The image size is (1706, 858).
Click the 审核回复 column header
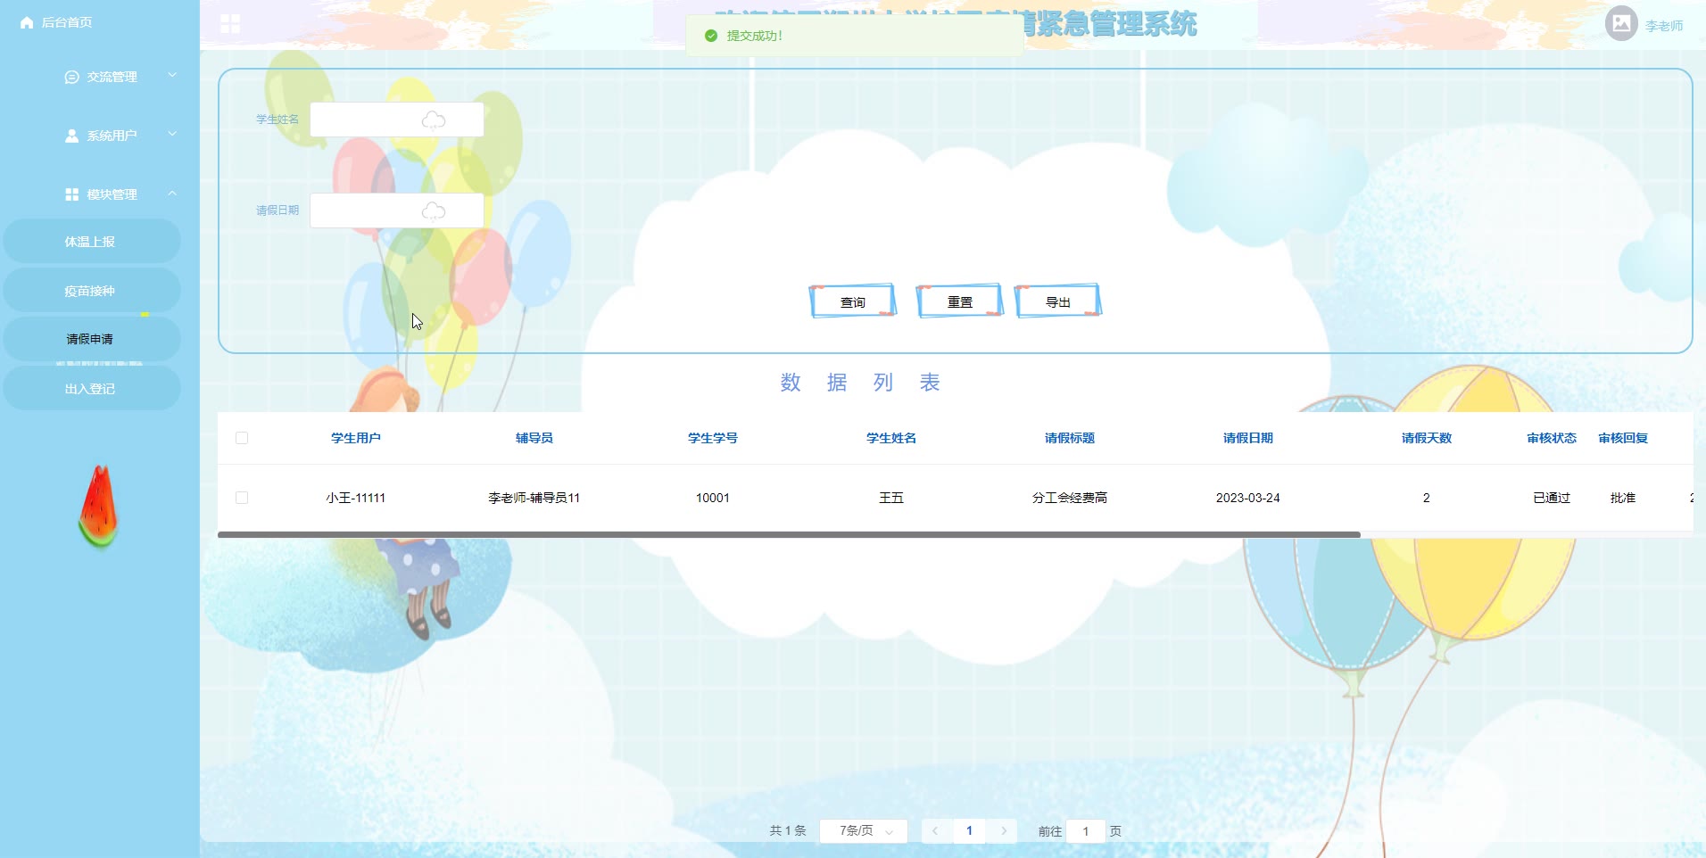[1623, 438]
